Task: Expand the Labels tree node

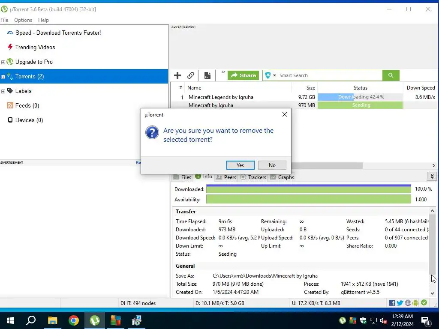Action: click(3, 91)
